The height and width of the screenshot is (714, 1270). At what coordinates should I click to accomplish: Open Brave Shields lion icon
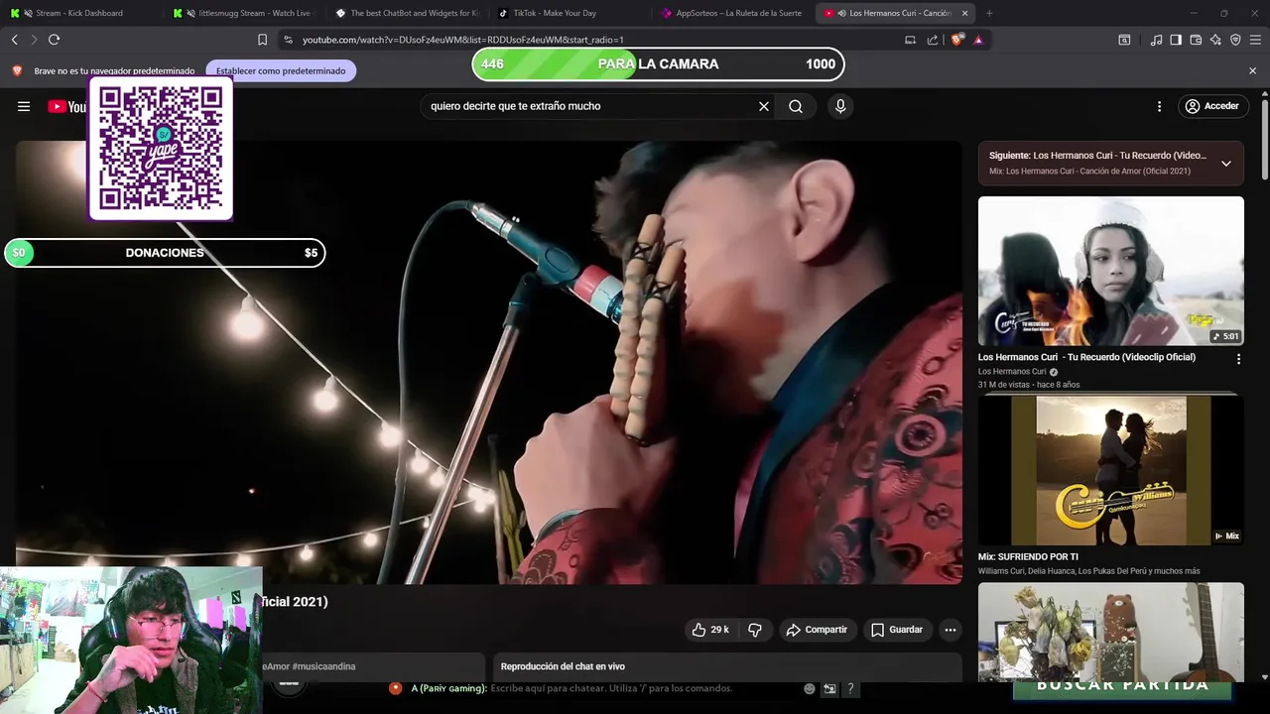[x=956, y=40]
